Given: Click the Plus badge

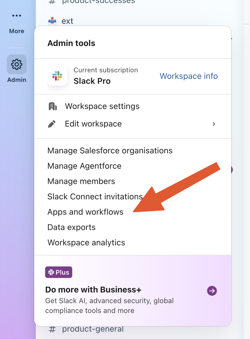Looking at the screenshot, I should point(59,272).
